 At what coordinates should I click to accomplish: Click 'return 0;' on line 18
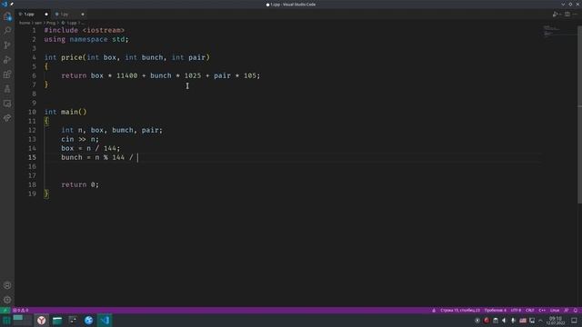(x=80, y=184)
